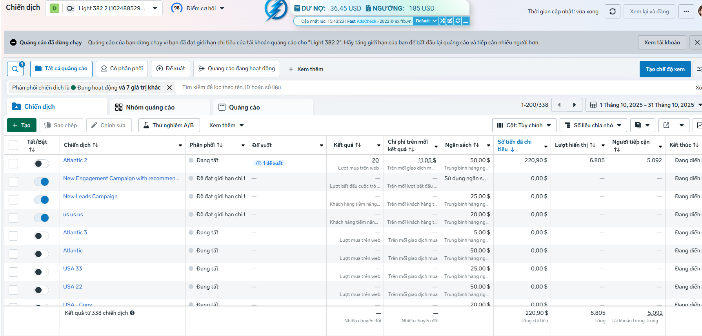Sort by Chiến dịch column arrows
The width and height of the screenshot is (702, 336).
pyautogui.click(x=95, y=145)
